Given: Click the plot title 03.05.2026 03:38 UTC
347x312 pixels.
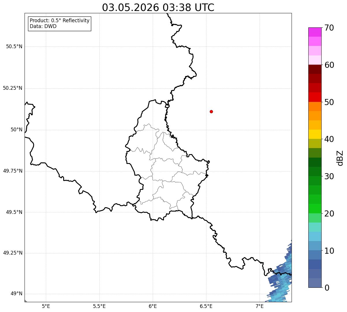Looking at the screenshot, I should (158, 8).
